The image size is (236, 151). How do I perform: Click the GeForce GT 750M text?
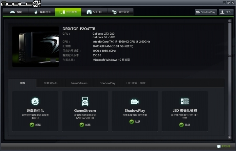click(x=104, y=37)
